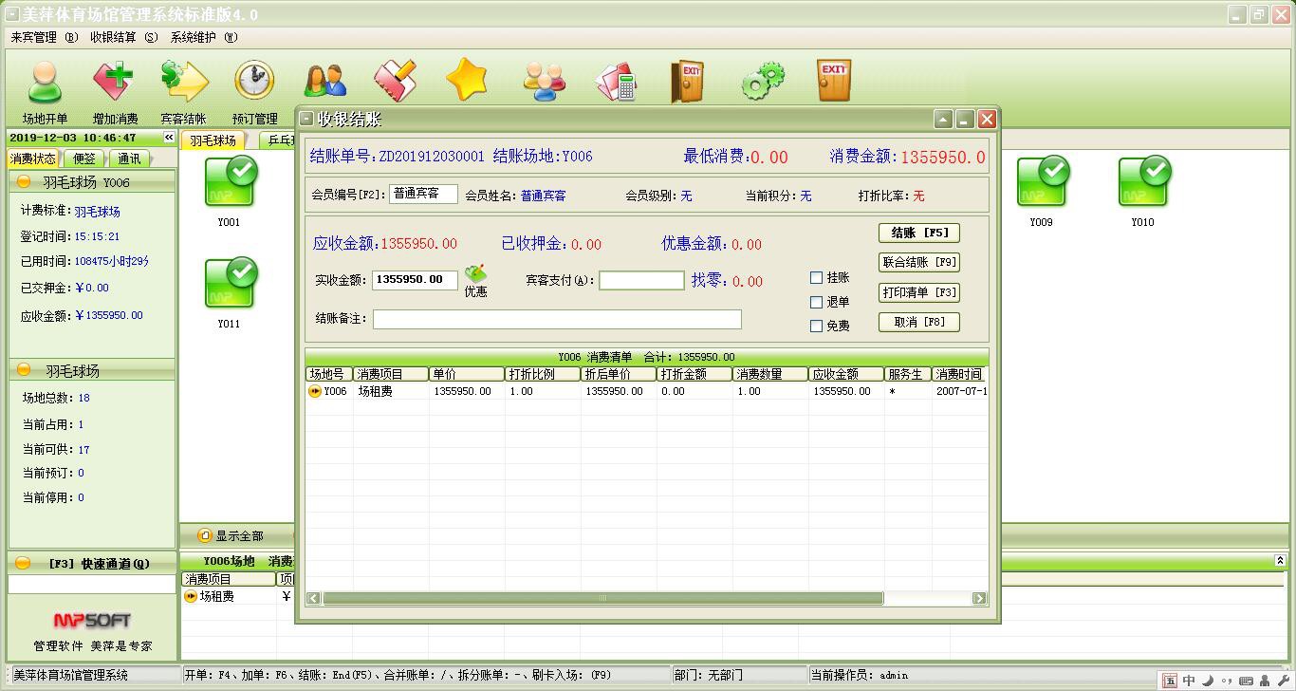Click the orange bullet in 羽毛球场 Y006 header
This screenshot has height=691, width=1296.
pyautogui.click(x=25, y=182)
